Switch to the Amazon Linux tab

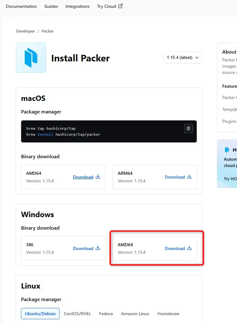[135, 314]
